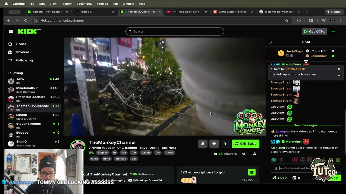
Task: Bookmark this page with the star icon
Action: pos(287,20)
